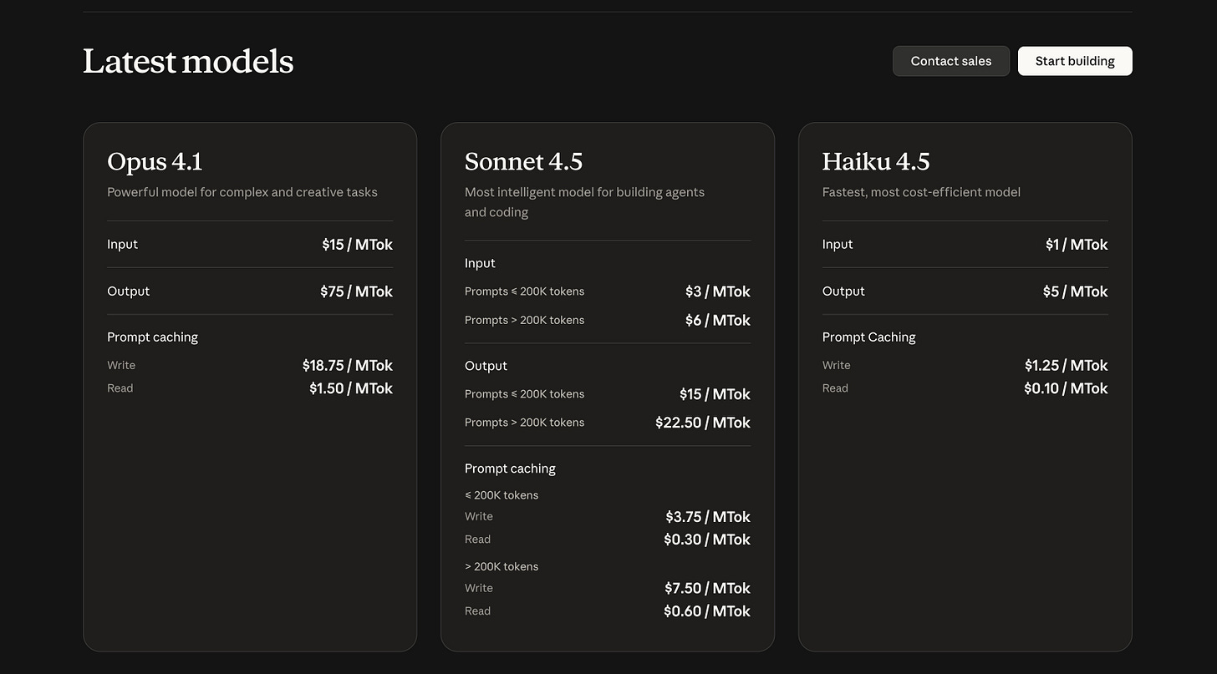Click the Read label in Opus 4.1 card
Viewport: 1217px width, 674px height.
pyautogui.click(x=120, y=388)
